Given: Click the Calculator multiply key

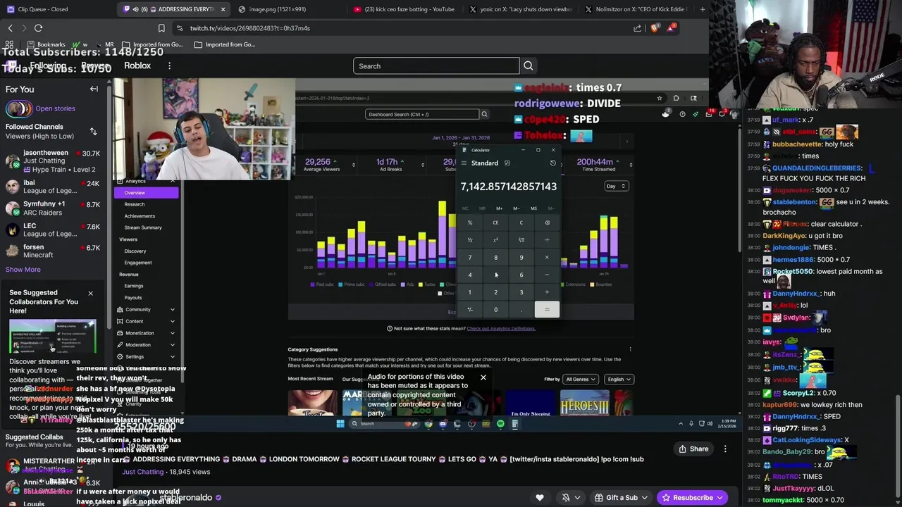Looking at the screenshot, I should tap(547, 258).
